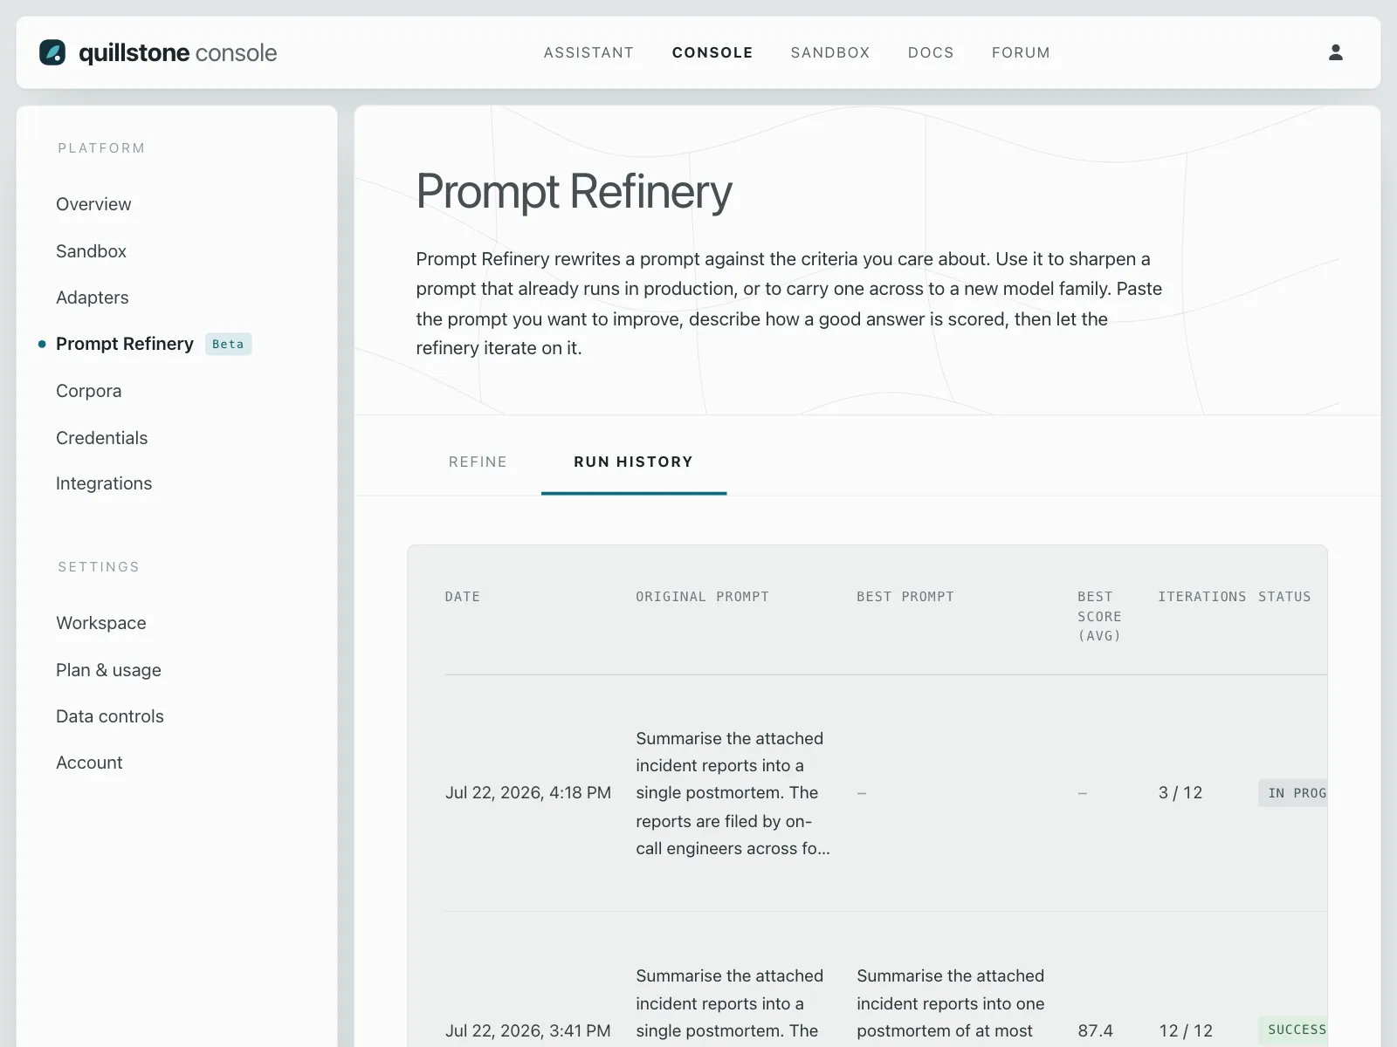This screenshot has width=1397, height=1047.
Task: Open Sandbox in the Platform sidebar
Action: [91, 251]
